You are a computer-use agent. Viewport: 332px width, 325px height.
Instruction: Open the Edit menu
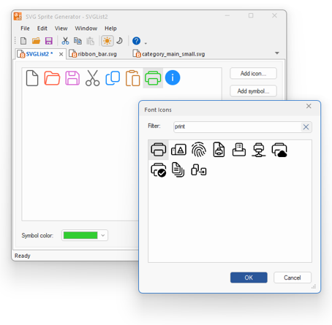click(42, 28)
